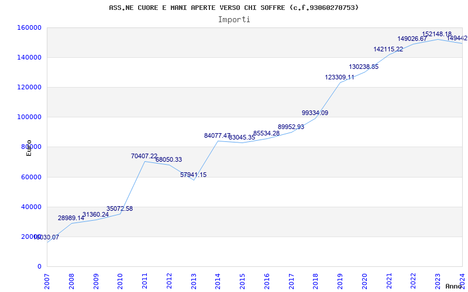Click the x-axis year 2019
The width and height of the screenshot is (468, 292).
(x=340, y=281)
